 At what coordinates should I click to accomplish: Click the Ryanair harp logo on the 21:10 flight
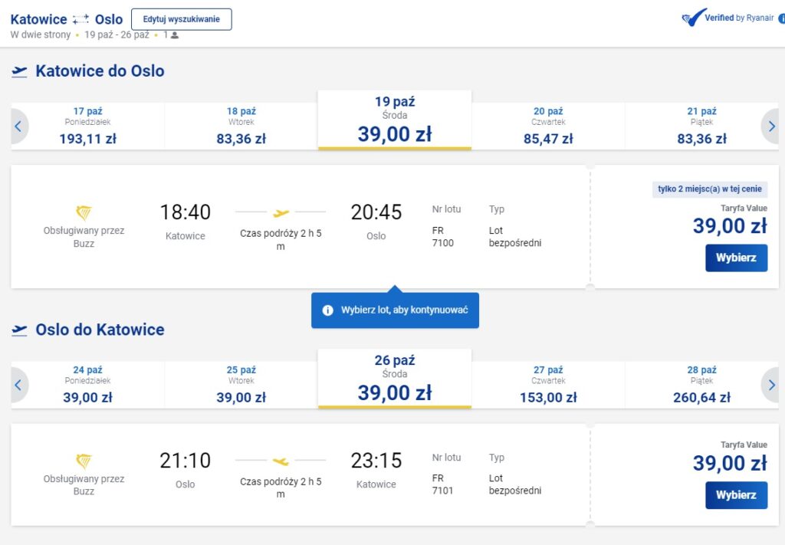[x=84, y=461]
